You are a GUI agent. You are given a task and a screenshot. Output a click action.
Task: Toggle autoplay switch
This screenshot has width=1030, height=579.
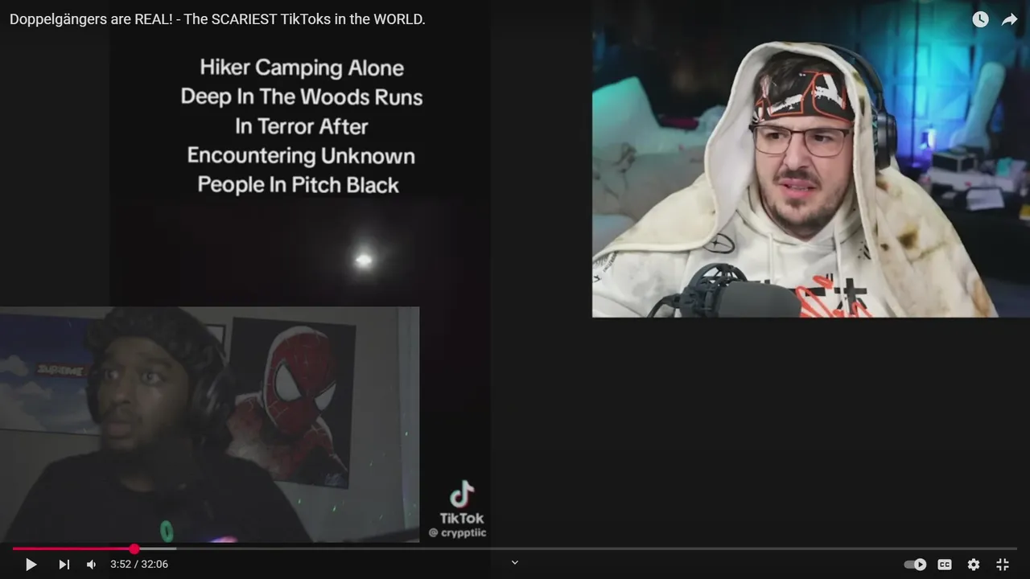915,565
